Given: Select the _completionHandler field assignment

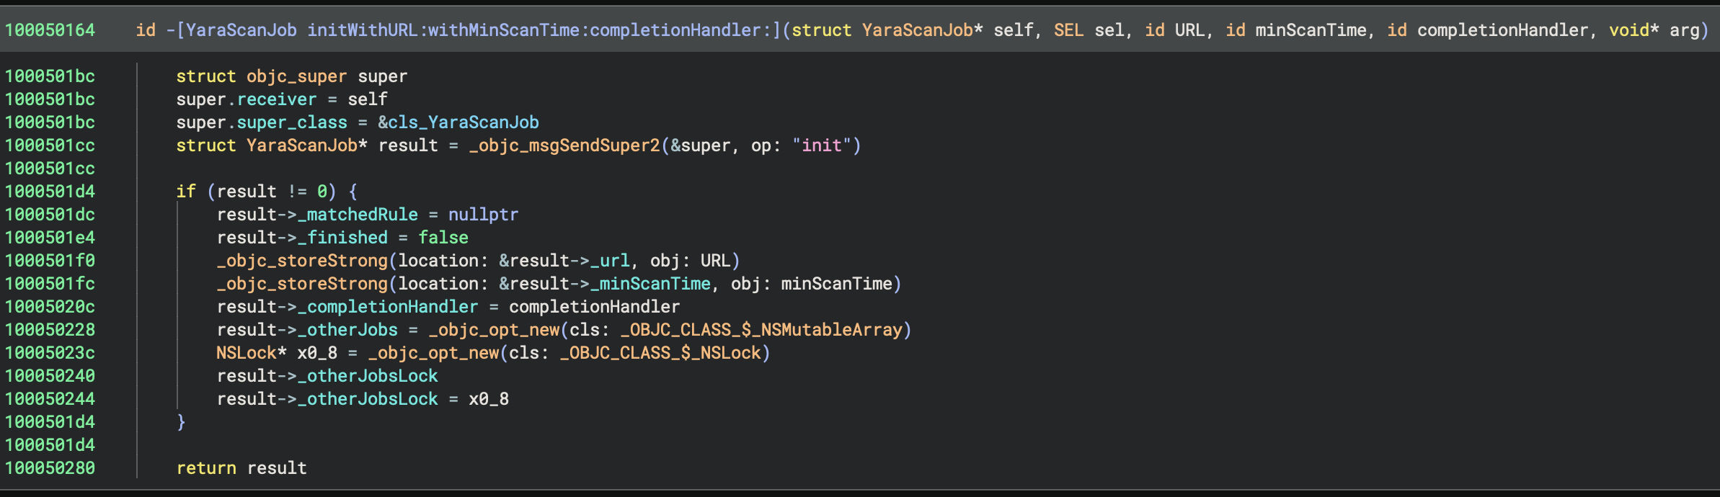Looking at the screenshot, I should [388, 307].
